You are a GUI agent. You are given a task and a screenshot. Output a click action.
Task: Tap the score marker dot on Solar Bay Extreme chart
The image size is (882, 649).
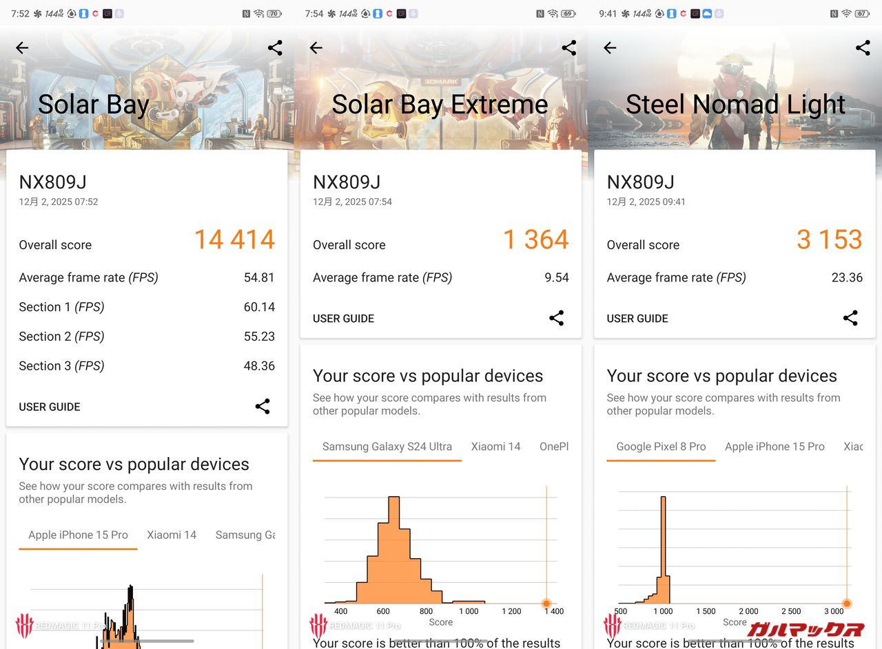point(546,604)
